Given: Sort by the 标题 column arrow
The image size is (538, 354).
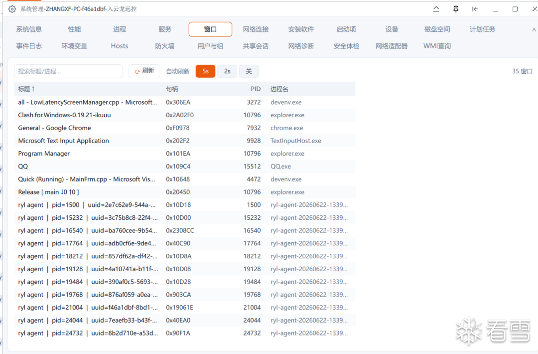Looking at the screenshot, I should click(x=33, y=89).
